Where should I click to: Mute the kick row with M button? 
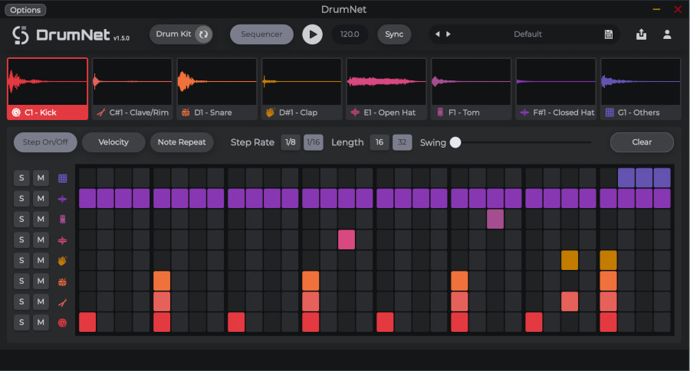tap(41, 323)
